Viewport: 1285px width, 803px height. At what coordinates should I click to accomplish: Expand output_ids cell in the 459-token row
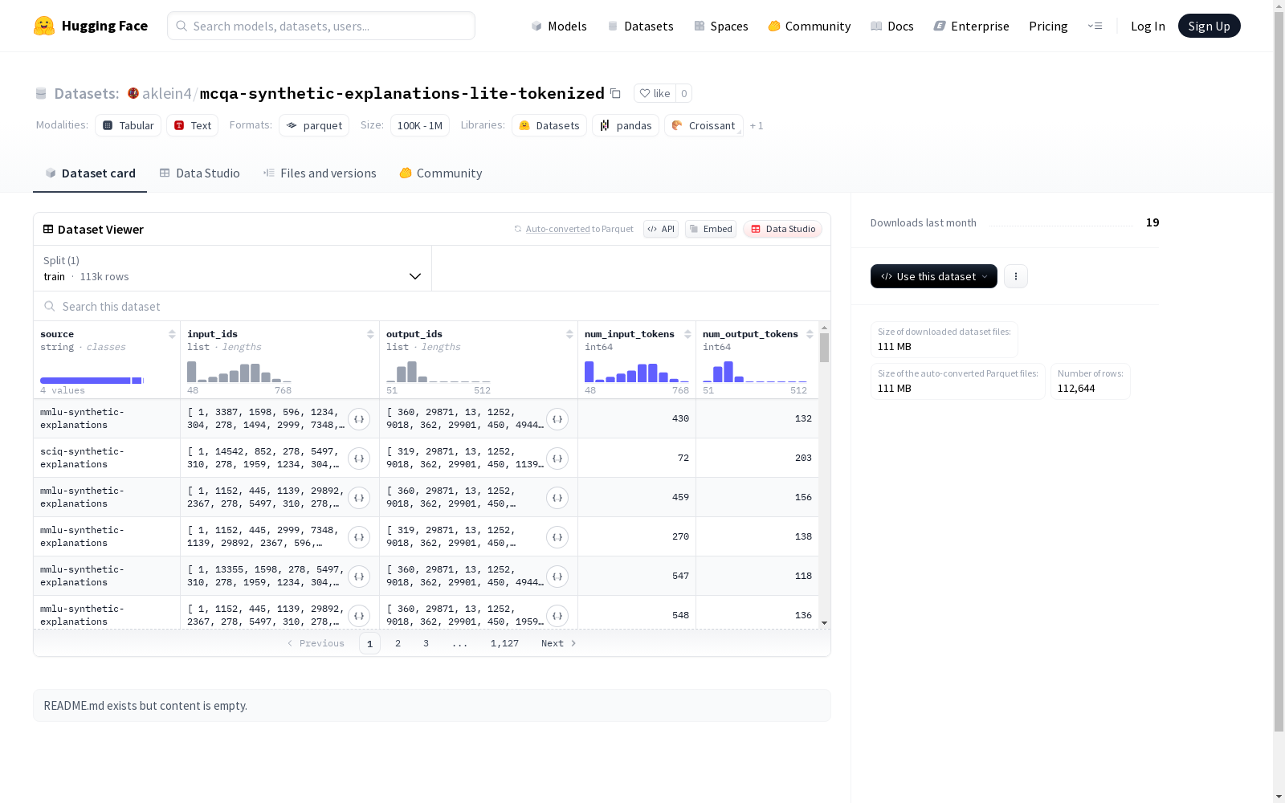[x=557, y=498]
